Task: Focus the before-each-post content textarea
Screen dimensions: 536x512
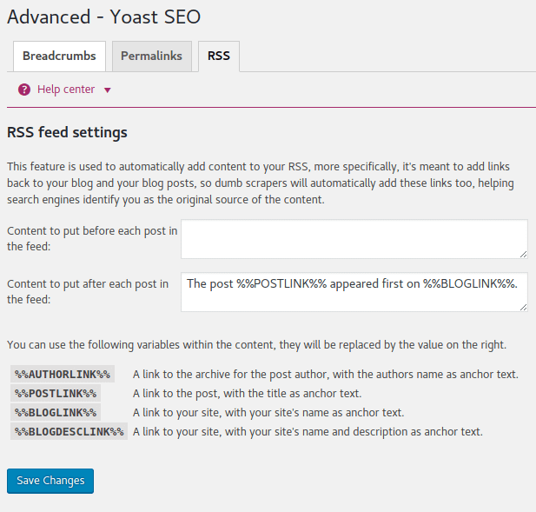Action: [354, 239]
